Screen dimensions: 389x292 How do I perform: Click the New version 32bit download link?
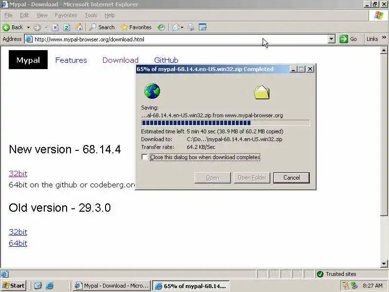(x=18, y=173)
